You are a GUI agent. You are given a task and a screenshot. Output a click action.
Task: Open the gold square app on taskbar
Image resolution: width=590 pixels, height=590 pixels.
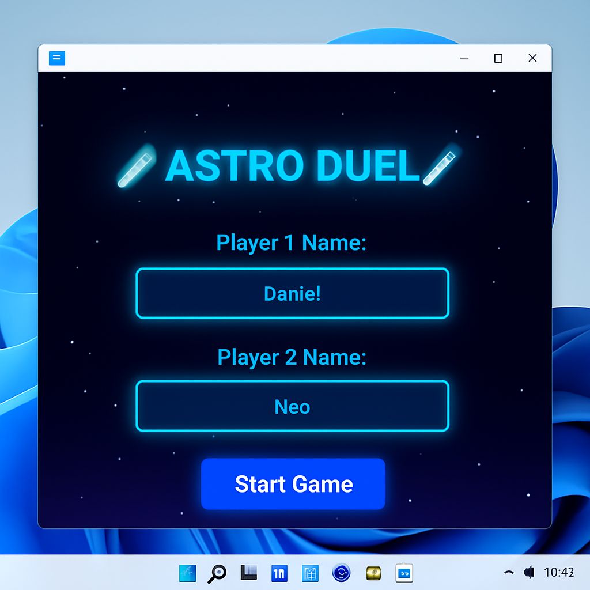click(373, 573)
